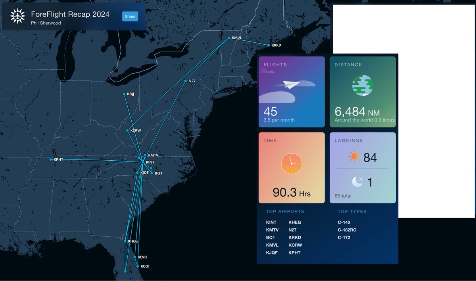Select the KMTV airport marker on map
The height and width of the screenshot is (281, 476).
145,156
